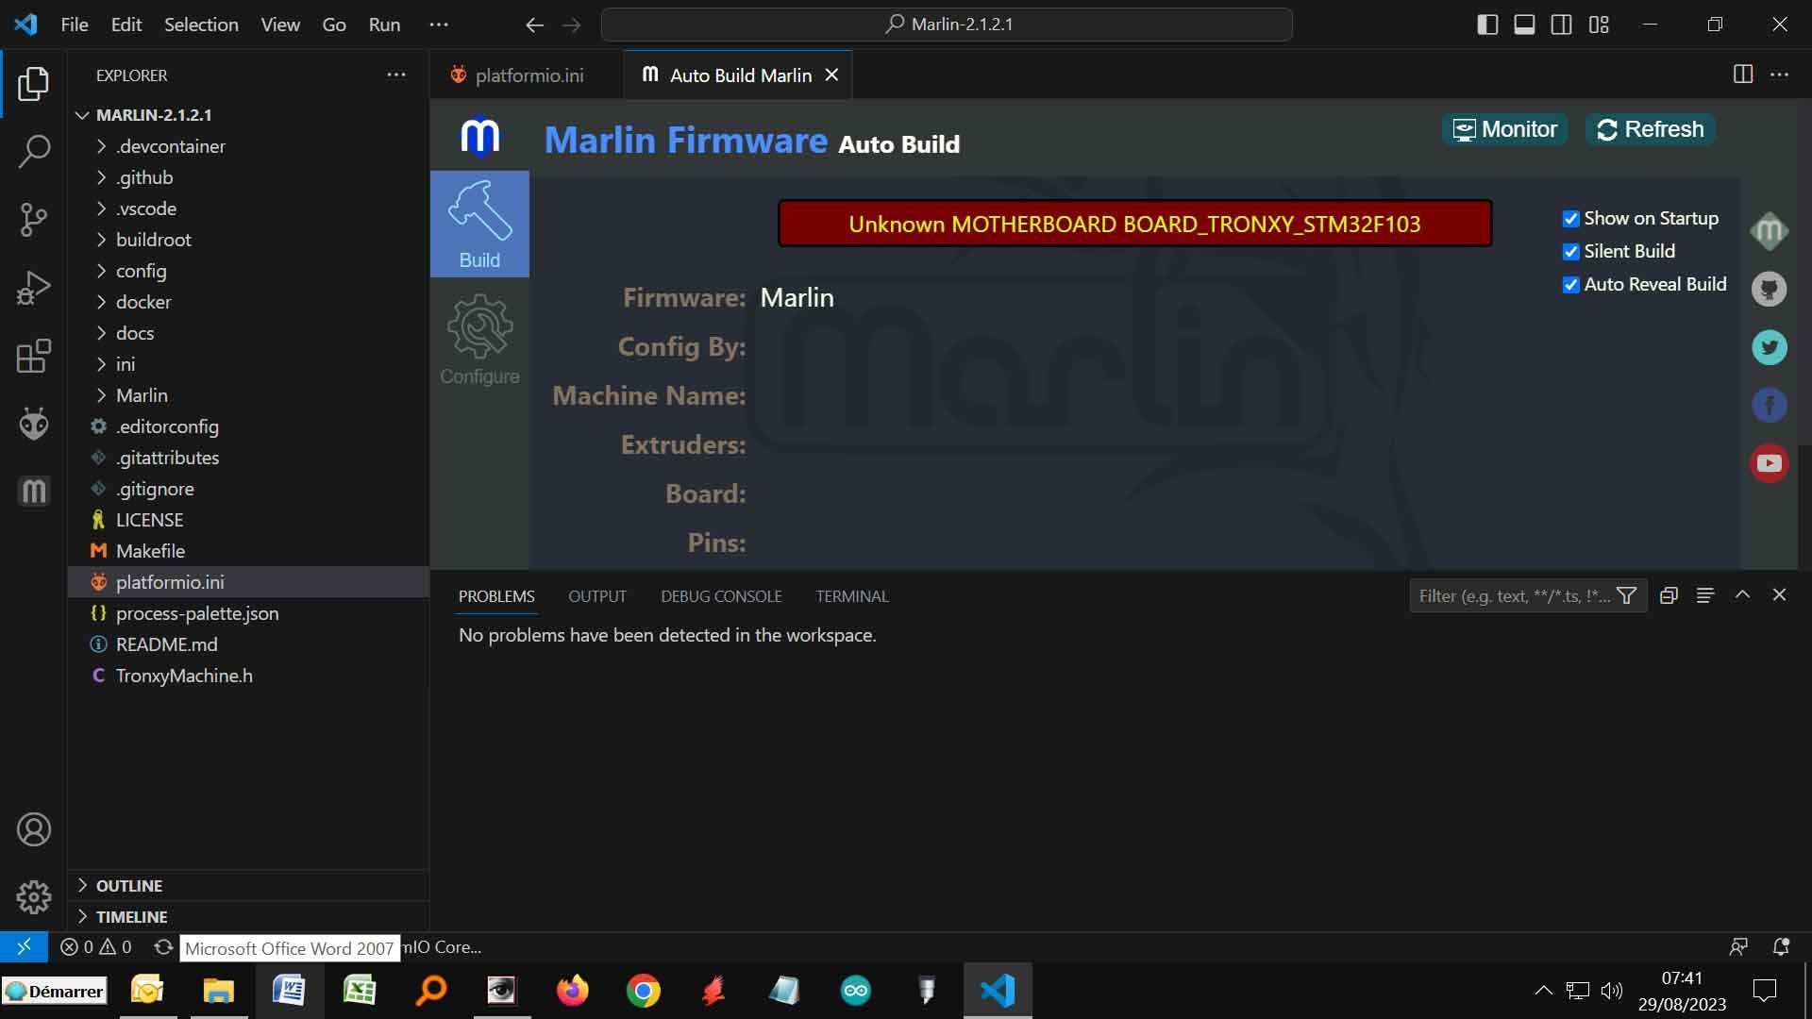This screenshot has width=1812, height=1019.
Task: Open Customize Layout icon
Action: [x=1599, y=25]
